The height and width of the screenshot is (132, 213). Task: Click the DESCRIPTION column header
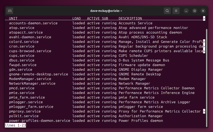tap(130, 19)
